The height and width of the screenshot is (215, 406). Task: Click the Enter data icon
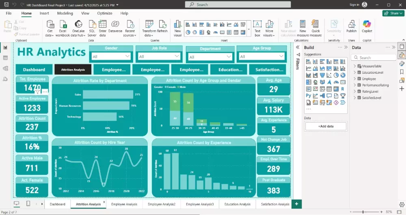pos(103,25)
